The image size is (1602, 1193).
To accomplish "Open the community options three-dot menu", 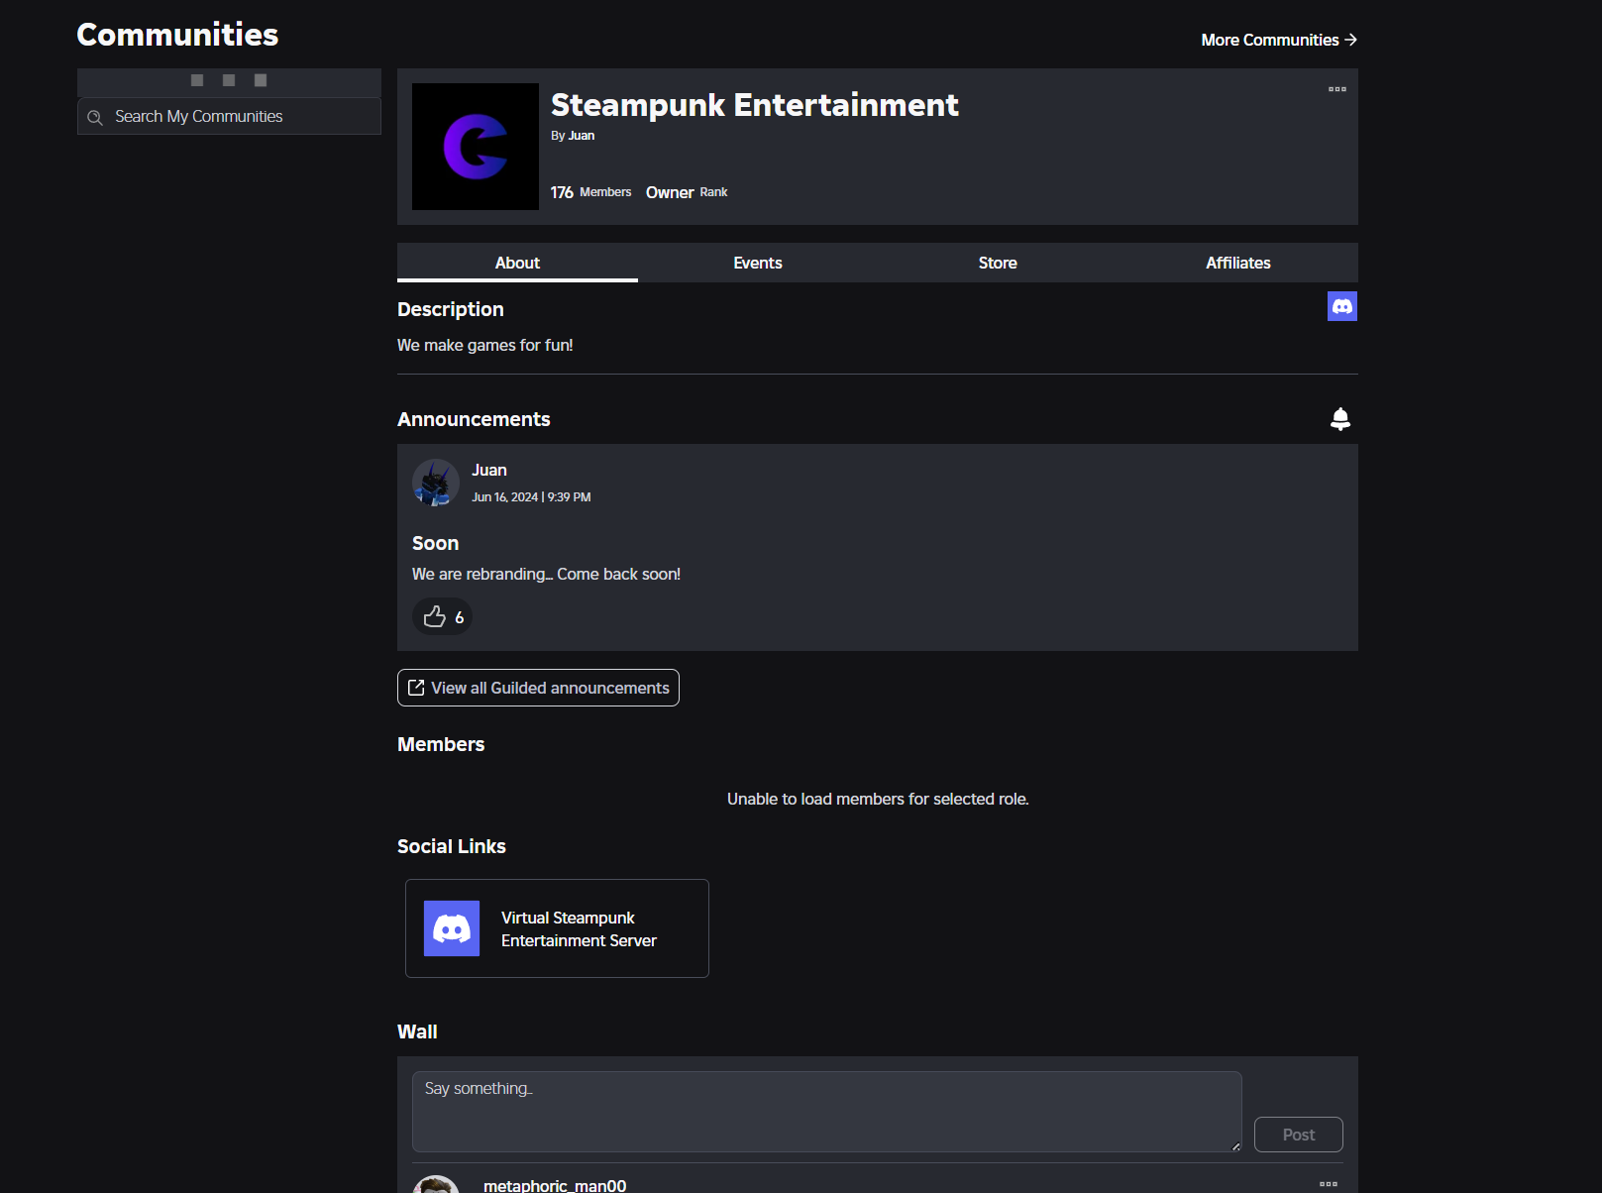I will click(1336, 89).
